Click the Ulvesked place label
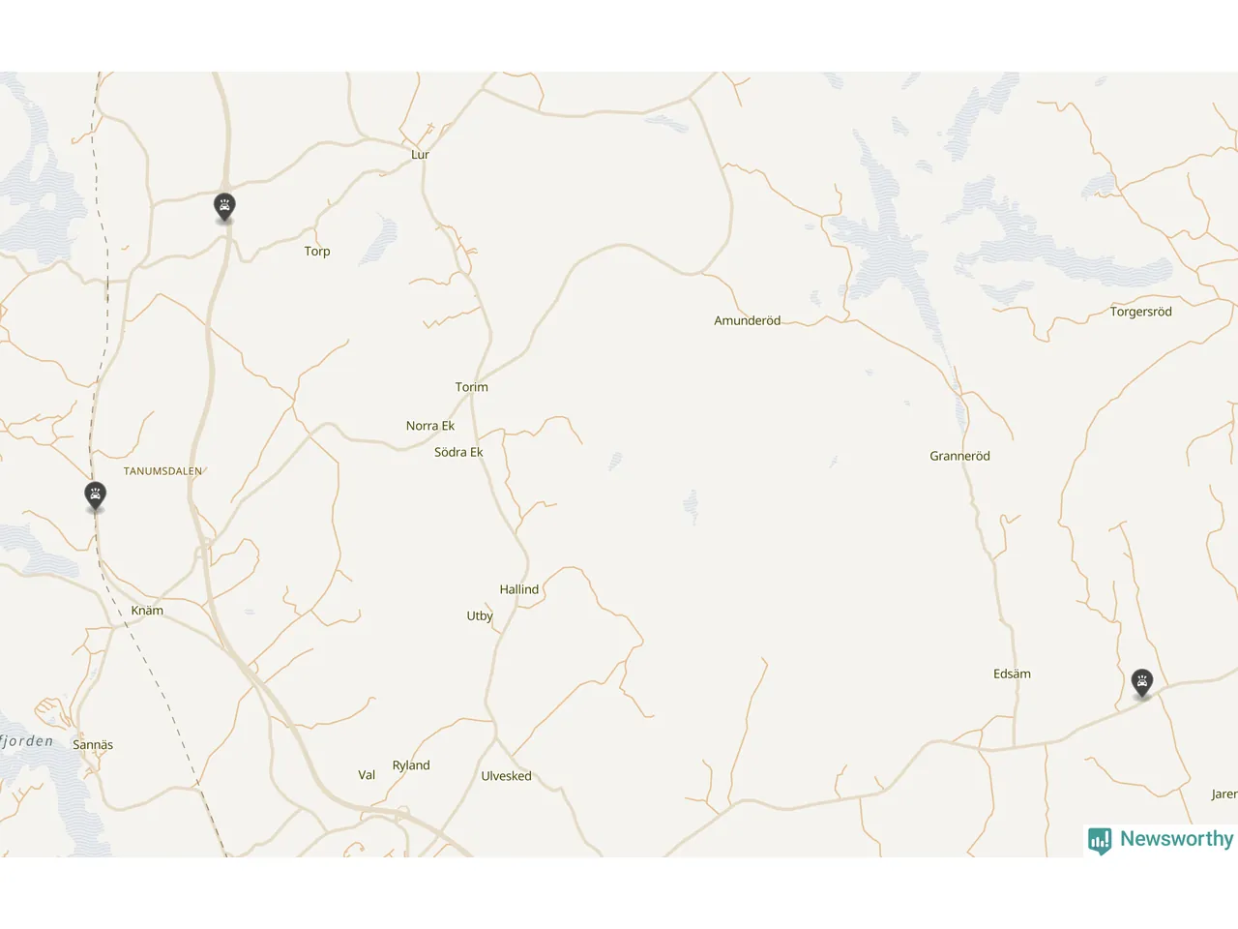Screen dimensions: 1238x929 (x=507, y=776)
